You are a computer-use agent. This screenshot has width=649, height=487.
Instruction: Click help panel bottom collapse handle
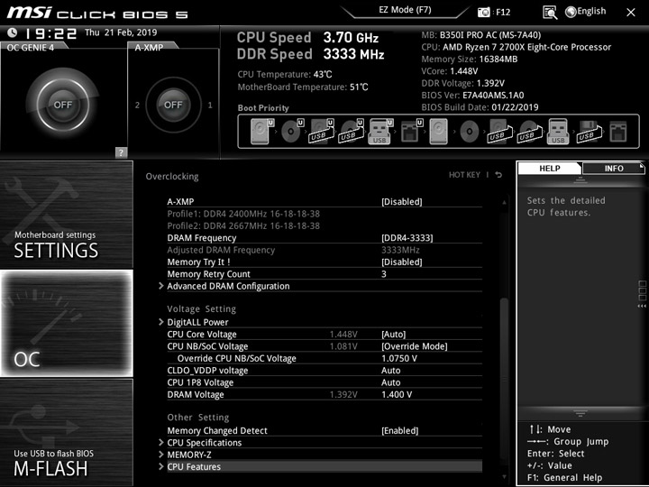[x=580, y=413]
